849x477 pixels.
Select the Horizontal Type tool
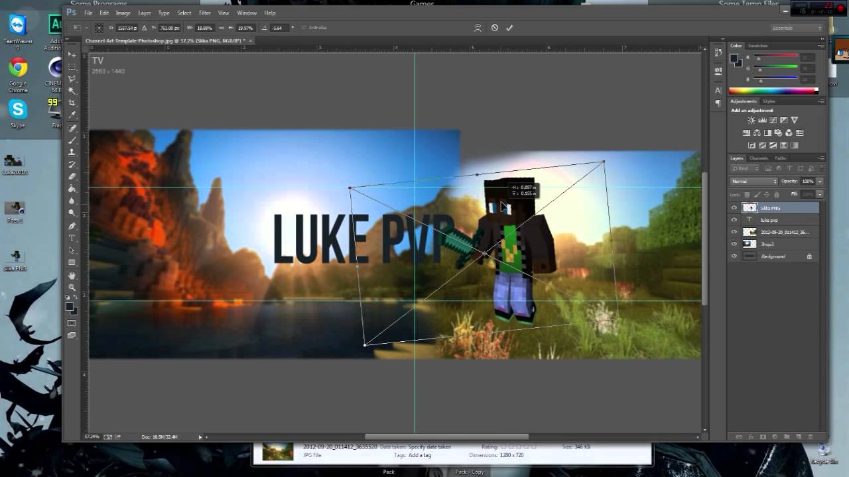72,238
